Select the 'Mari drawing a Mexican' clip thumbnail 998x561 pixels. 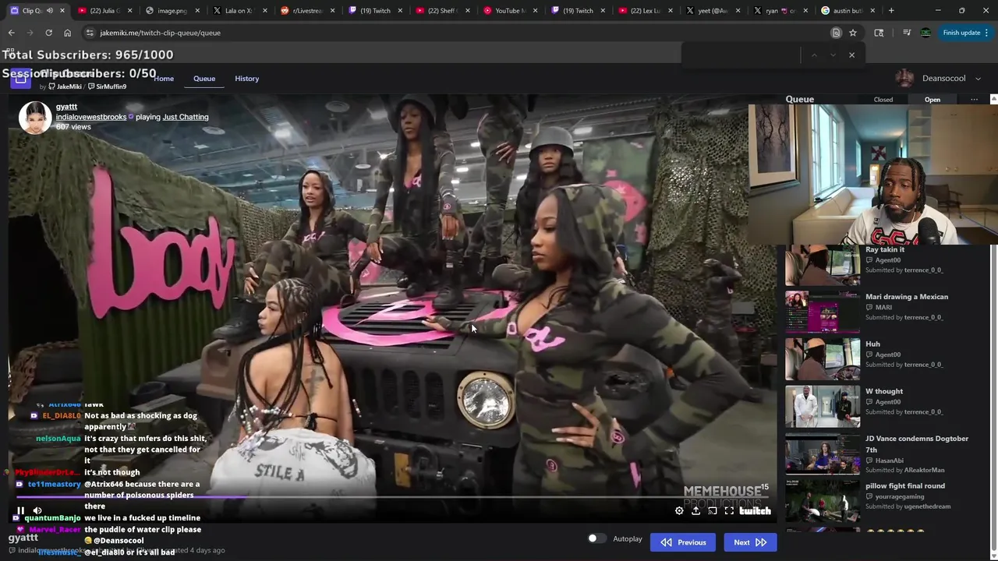823,312
